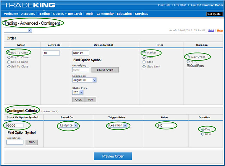Click the Preview Order button

[x=113, y=156]
